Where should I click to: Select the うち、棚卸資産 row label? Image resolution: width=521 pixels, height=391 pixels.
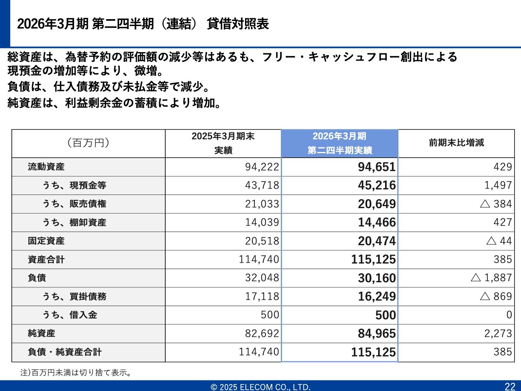pos(74,222)
